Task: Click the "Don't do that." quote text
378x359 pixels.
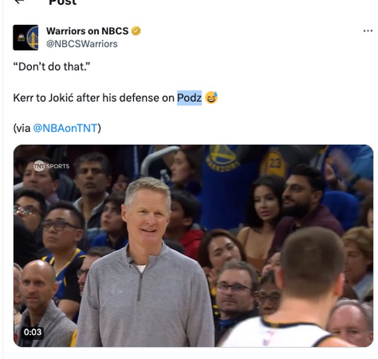Action: pos(51,67)
